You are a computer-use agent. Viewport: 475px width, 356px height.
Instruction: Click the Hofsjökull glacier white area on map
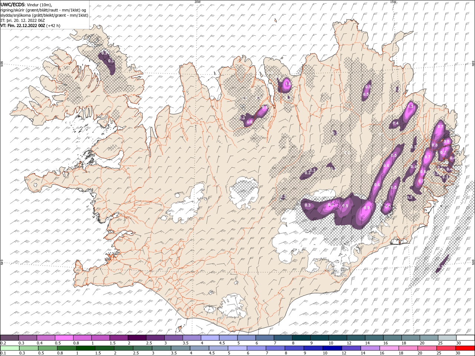(x=244, y=192)
